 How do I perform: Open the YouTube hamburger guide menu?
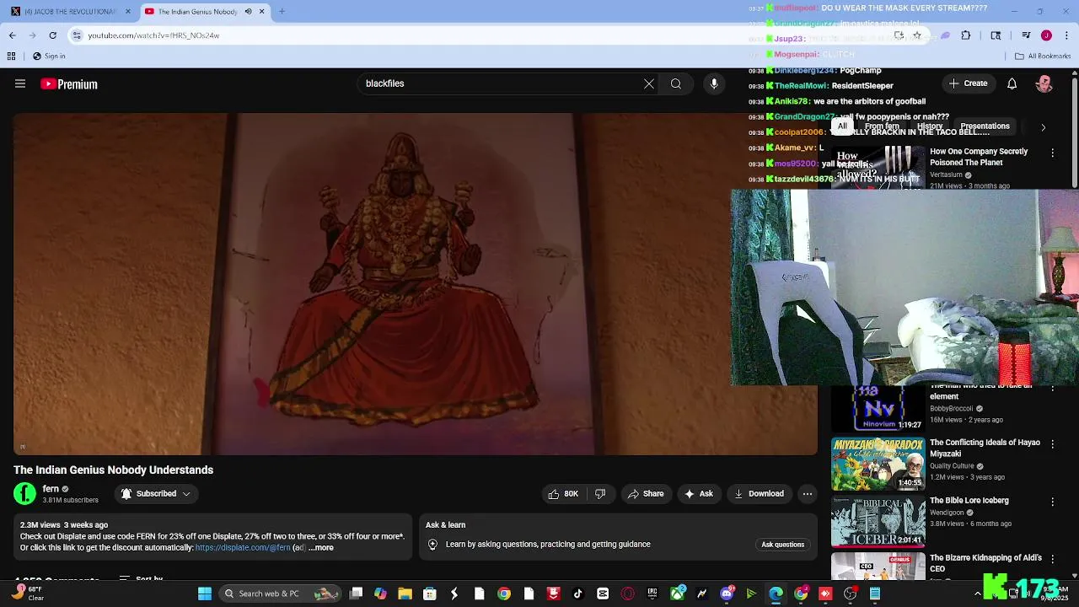click(20, 83)
